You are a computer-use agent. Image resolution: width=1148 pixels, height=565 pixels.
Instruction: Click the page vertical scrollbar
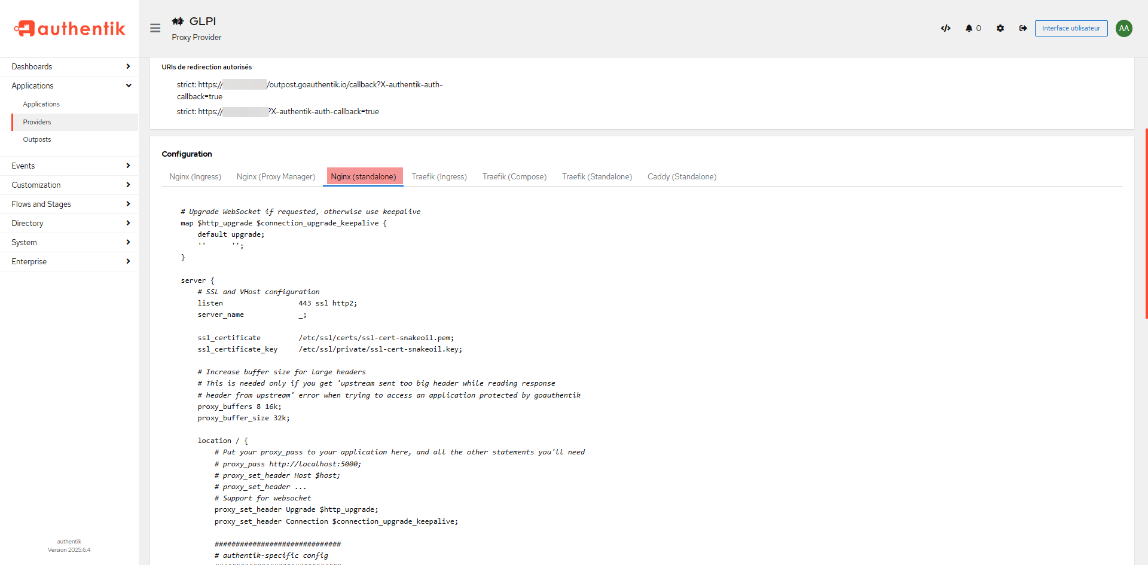click(1146, 223)
